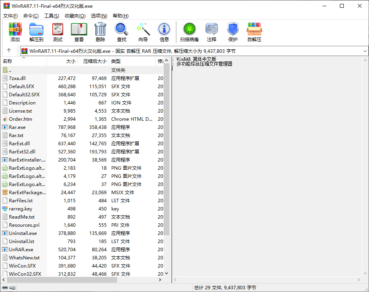The height and width of the screenshot is (292, 369).
Task: Click the drive/key icon in status bar
Action: pyautogui.click(x=9, y=288)
